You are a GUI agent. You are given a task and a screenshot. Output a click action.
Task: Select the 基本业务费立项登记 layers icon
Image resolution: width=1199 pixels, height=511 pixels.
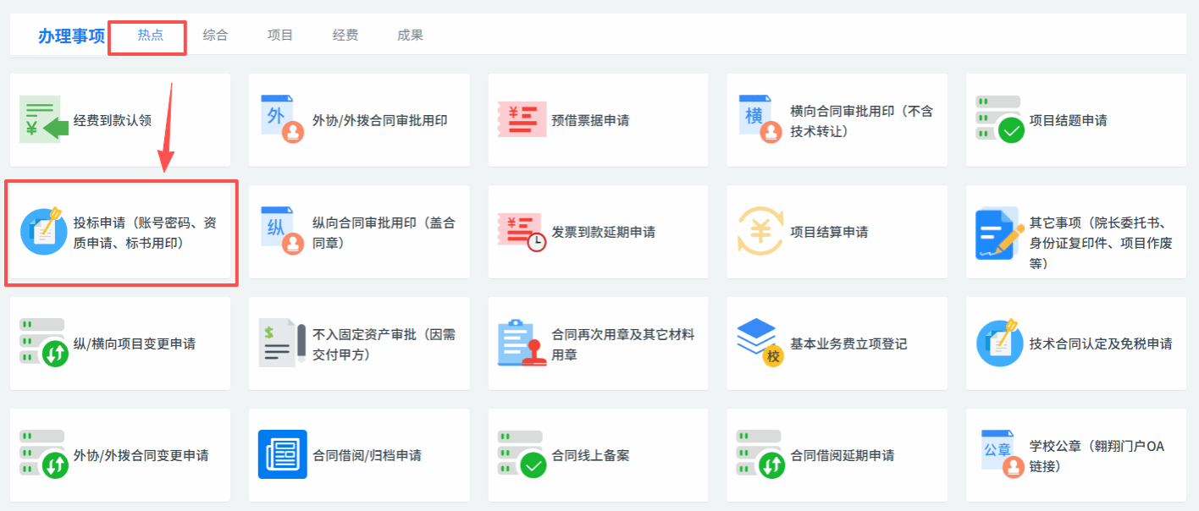758,343
